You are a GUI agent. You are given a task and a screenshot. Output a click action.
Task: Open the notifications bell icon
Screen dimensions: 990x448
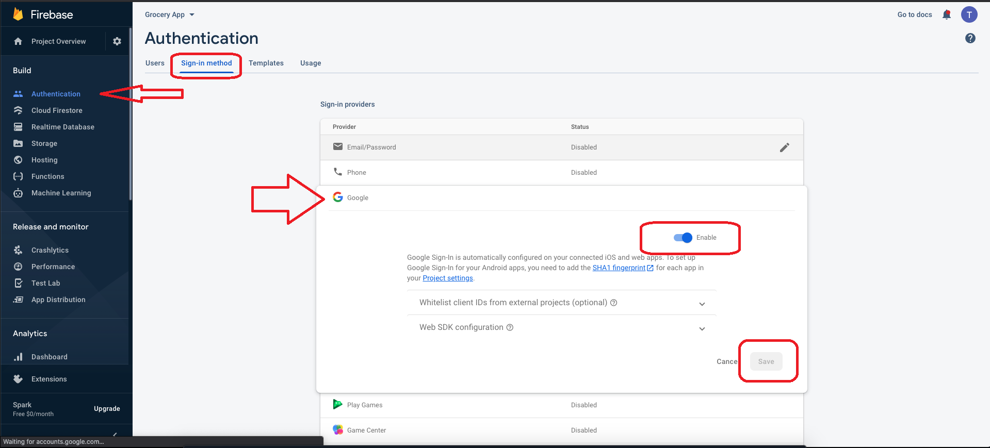(946, 14)
